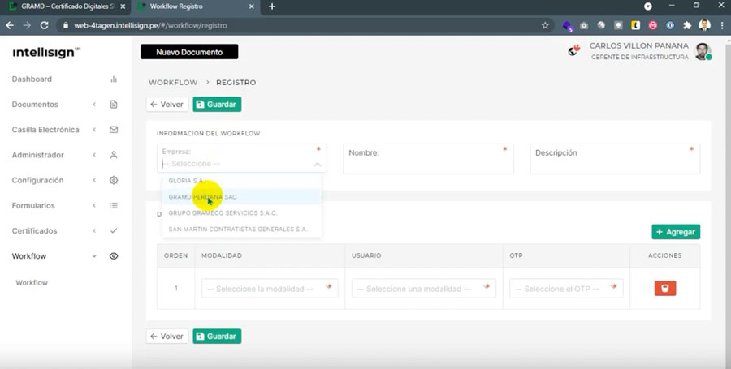
Task: Click the Formularios list icon
Action: click(113, 205)
